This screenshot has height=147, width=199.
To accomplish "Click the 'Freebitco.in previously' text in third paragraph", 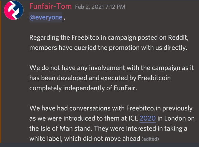I will [x=160, y=109].
